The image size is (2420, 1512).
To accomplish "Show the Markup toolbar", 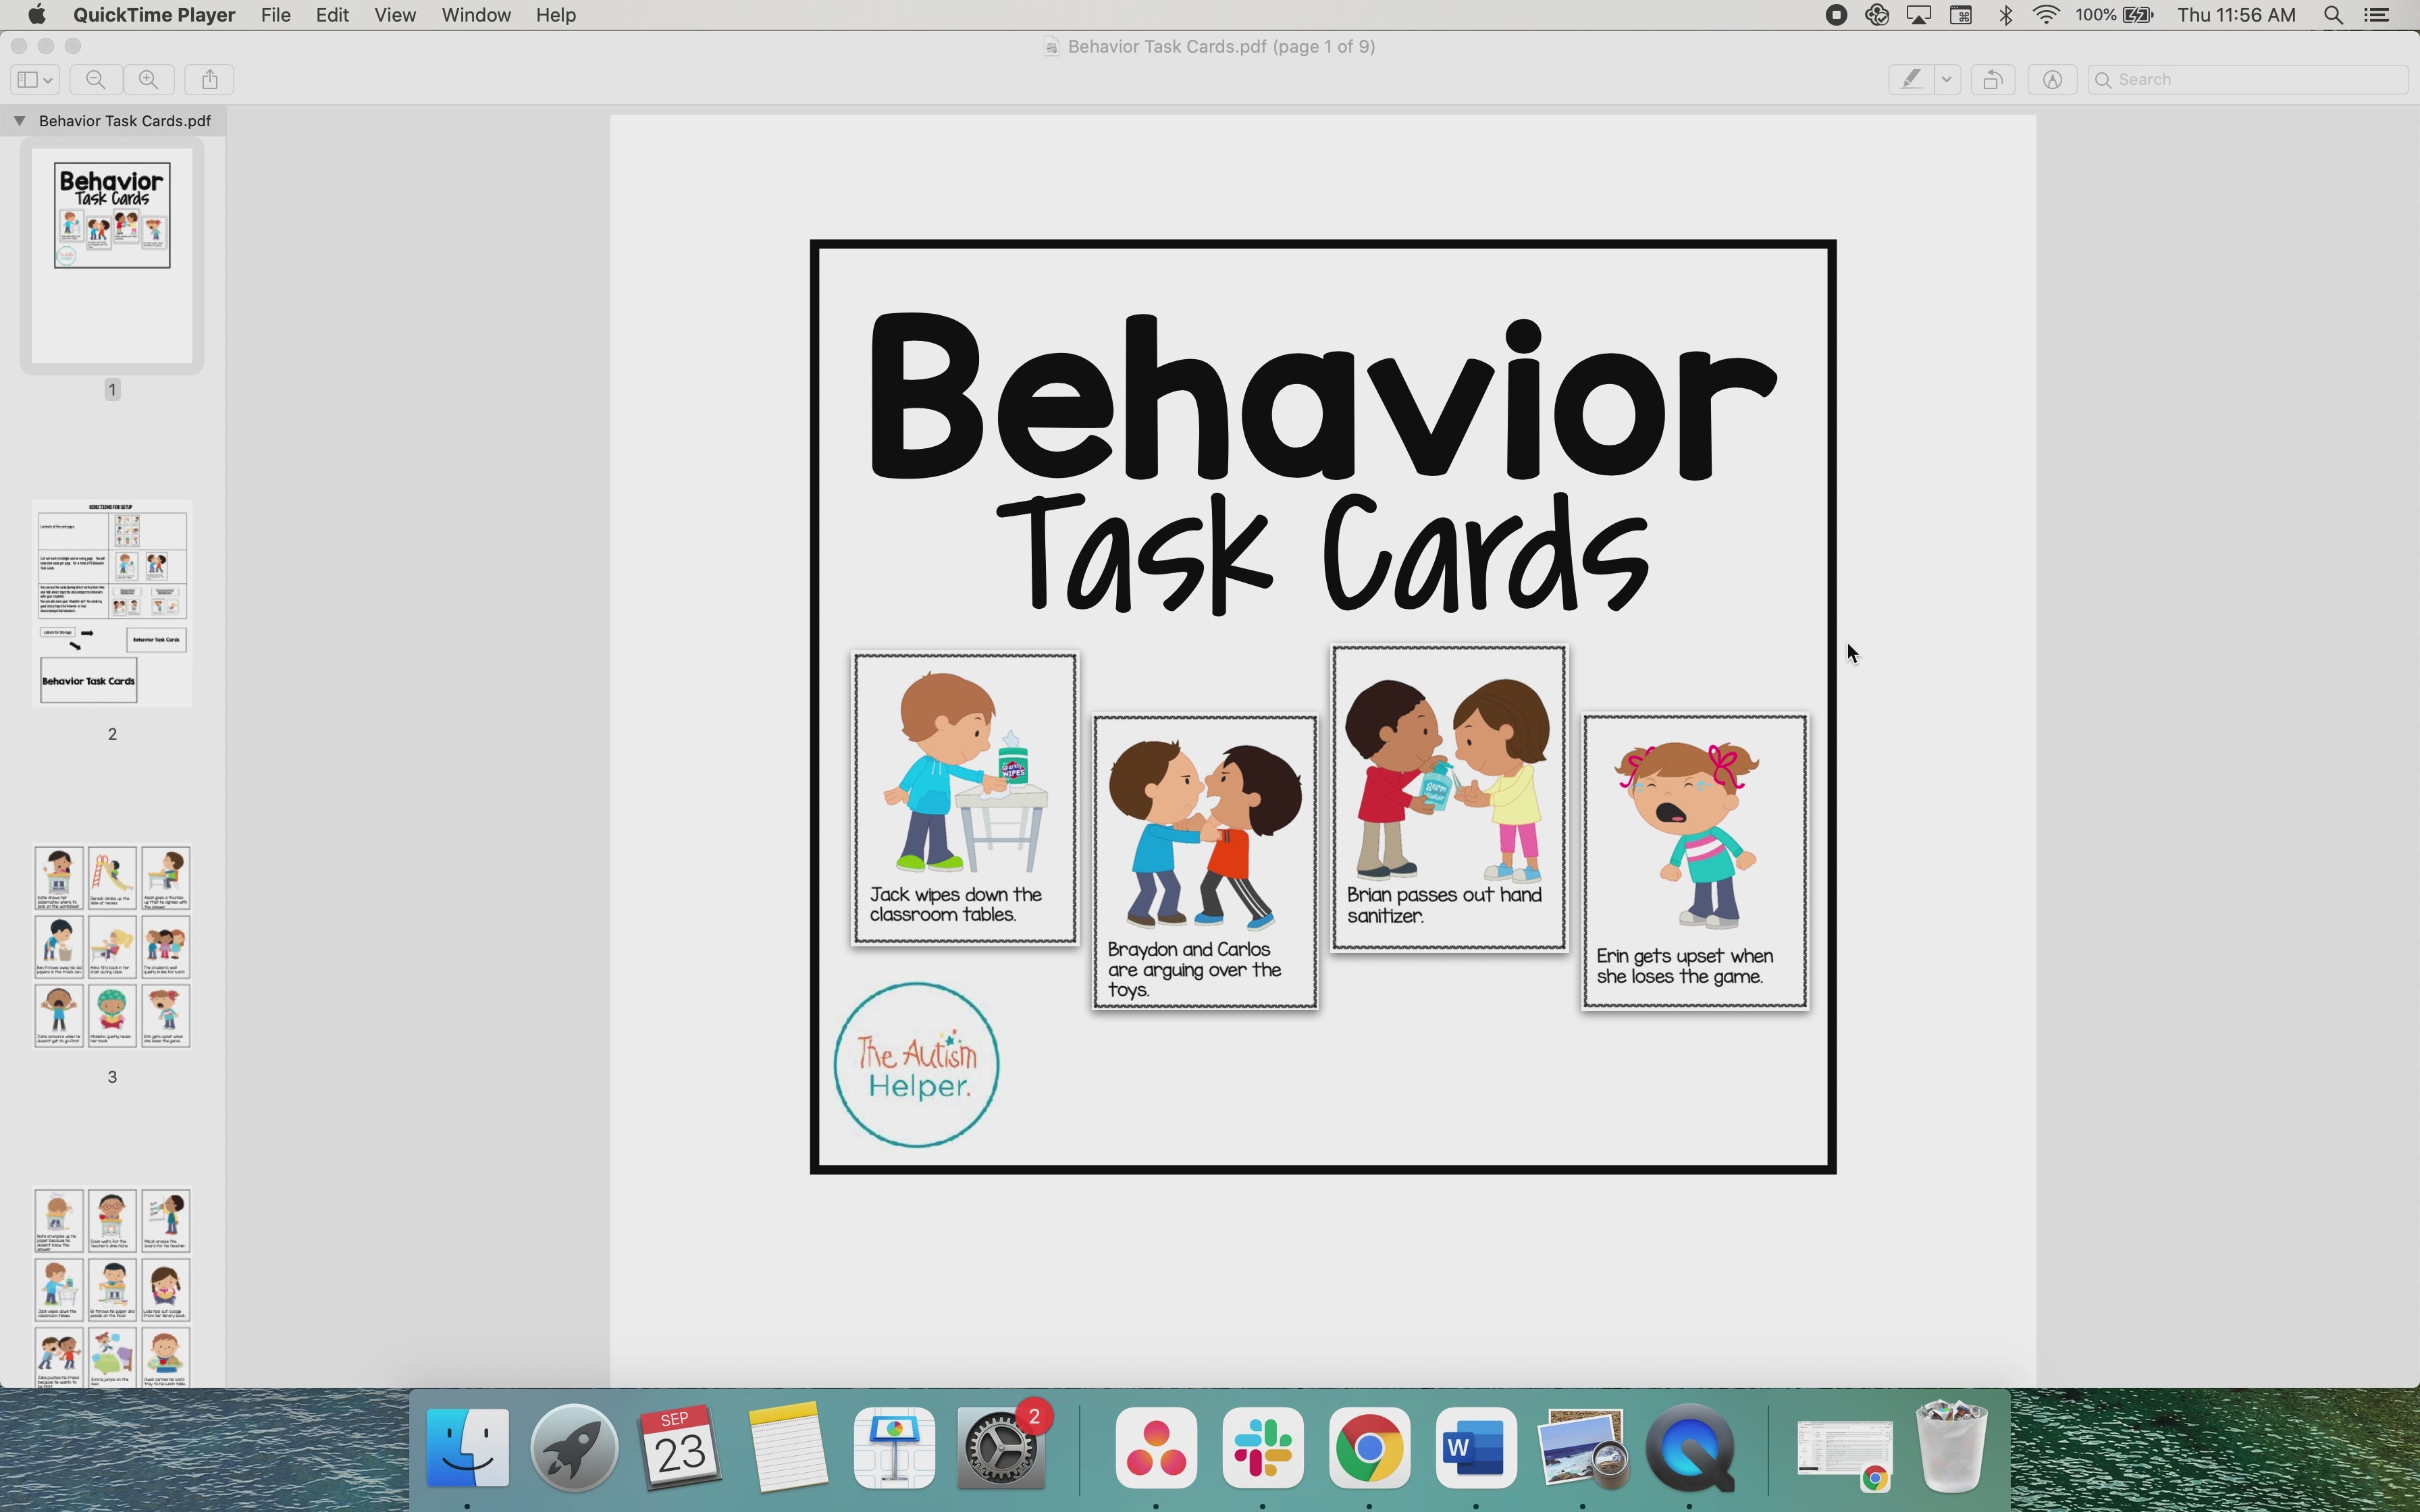I will [x=2051, y=79].
